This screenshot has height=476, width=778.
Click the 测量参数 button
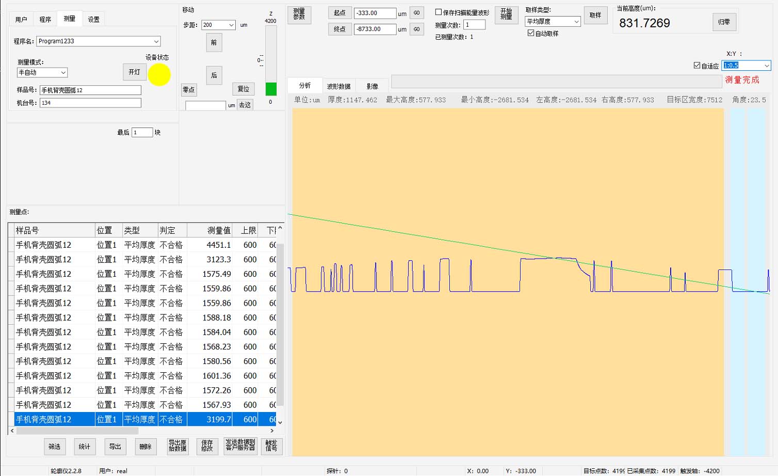(x=299, y=14)
